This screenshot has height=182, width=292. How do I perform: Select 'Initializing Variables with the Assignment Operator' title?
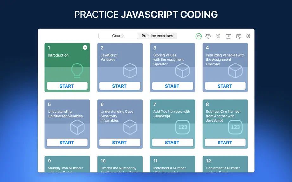225,60
